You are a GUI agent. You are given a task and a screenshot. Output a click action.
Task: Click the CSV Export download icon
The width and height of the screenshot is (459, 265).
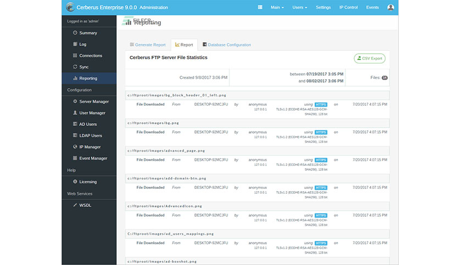pos(359,59)
